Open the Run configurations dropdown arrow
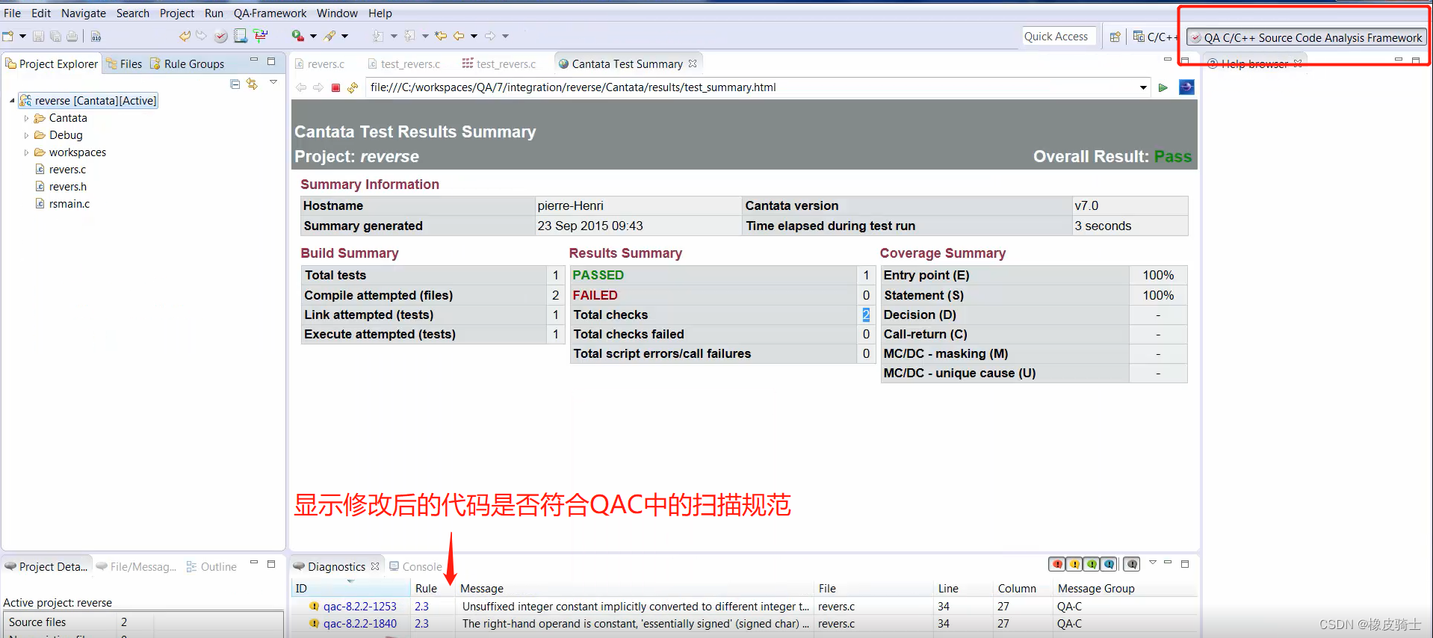Image resolution: width=1433 pixels, height=638 pixels. 313,36
